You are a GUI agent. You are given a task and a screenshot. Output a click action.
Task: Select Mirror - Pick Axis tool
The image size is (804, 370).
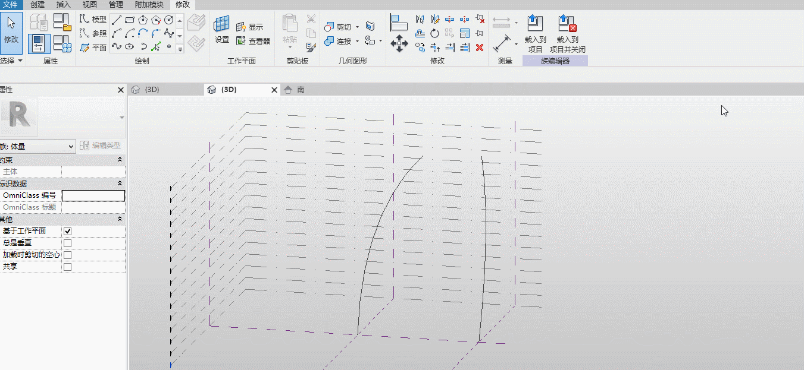(420, 20)
